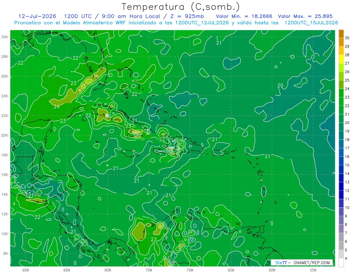Click the color scale label "13"
Image resolution: width=355 pixels, height=274 pixels.
[347, 182]
